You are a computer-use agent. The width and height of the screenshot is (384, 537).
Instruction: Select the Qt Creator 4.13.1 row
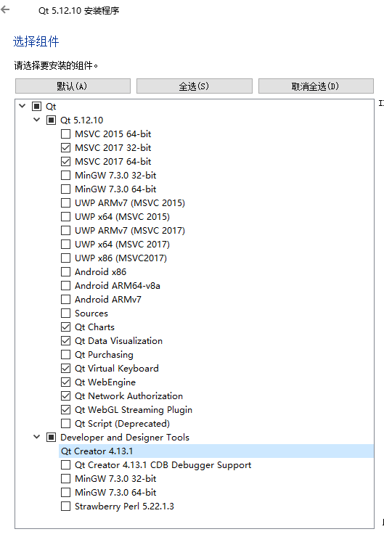[216, 451]
